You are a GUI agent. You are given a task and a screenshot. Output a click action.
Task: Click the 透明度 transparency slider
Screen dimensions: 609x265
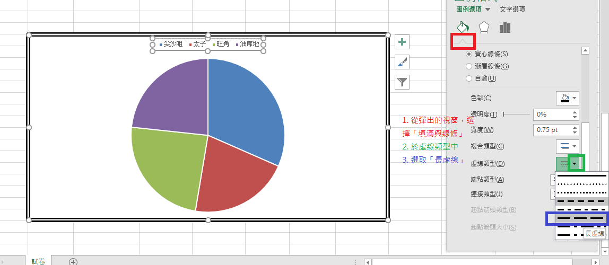(516, 114)
